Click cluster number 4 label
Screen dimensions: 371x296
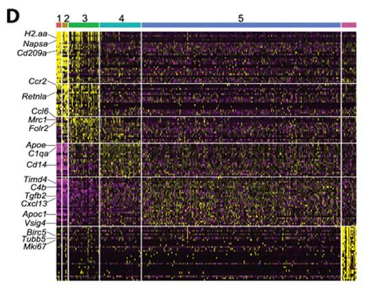coord(121,18)
